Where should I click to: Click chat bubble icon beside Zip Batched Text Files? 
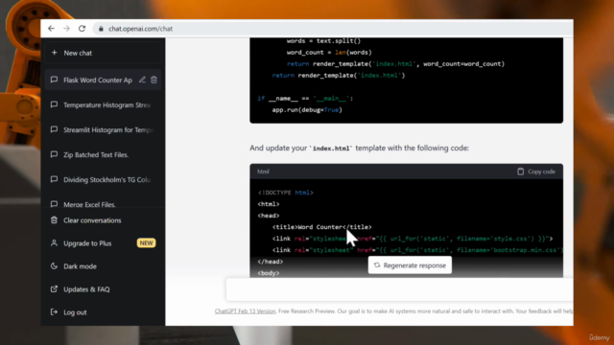(54, 154)
